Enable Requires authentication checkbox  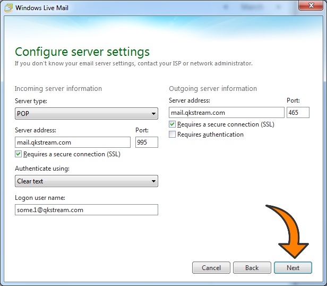[172, 134]
